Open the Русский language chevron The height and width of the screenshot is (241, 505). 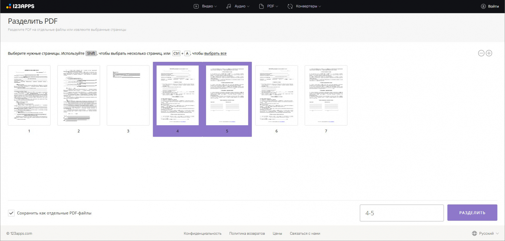click(497, 233)
